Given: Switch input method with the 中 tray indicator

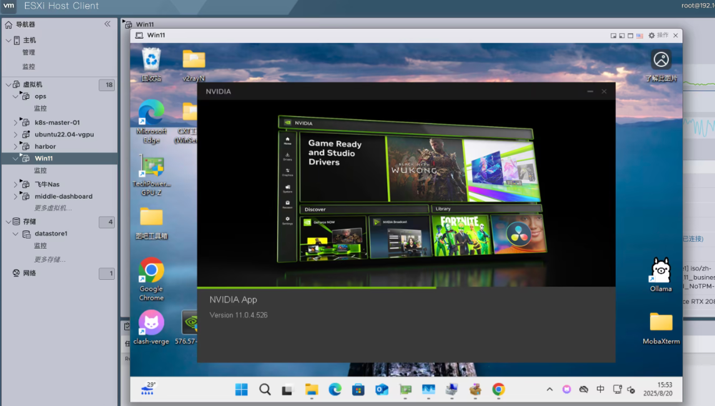Looking at the screenshot, I should coord(601,389).
